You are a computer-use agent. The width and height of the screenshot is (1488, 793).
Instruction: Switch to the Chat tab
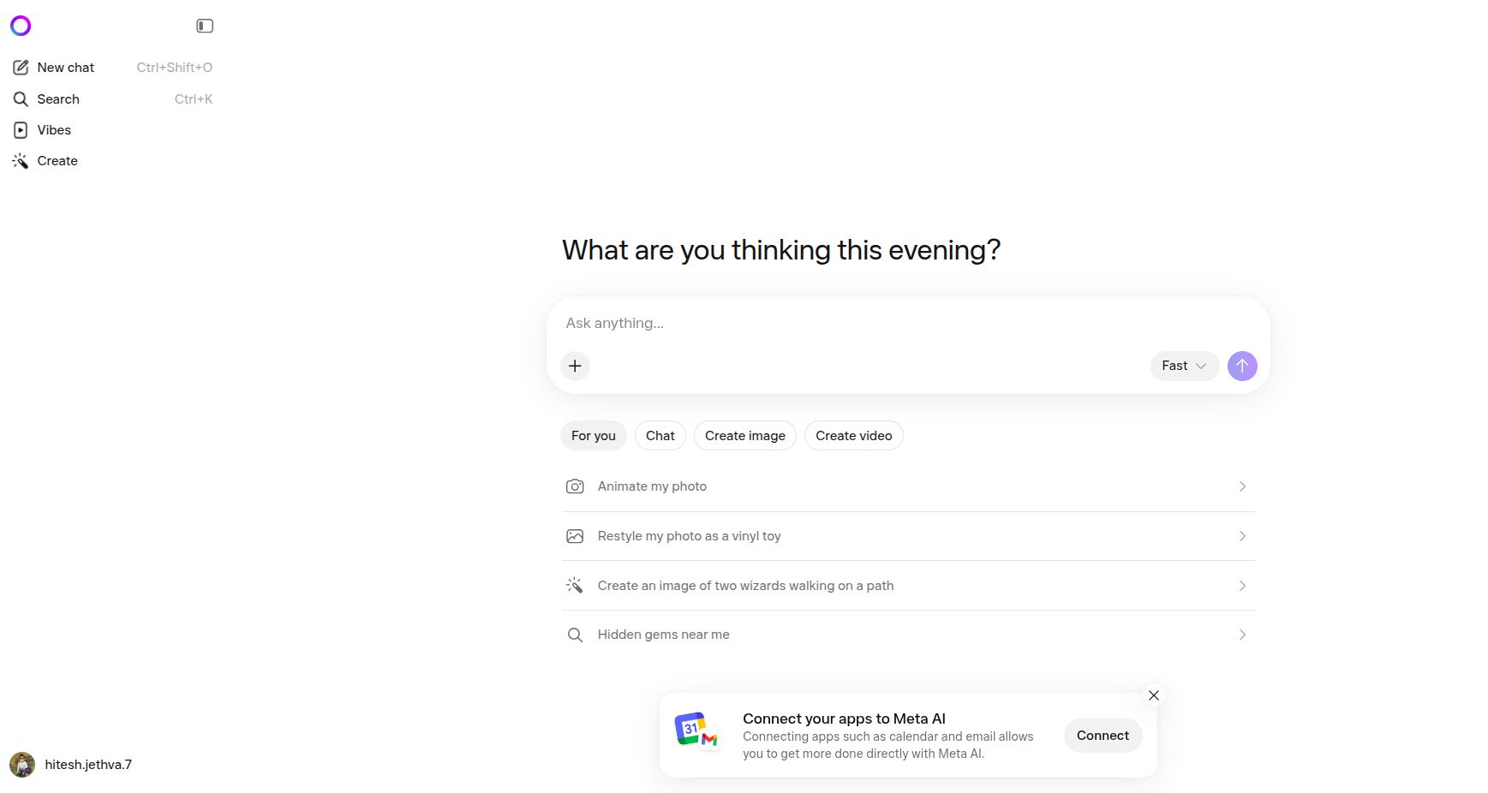[x=660, y=436]
